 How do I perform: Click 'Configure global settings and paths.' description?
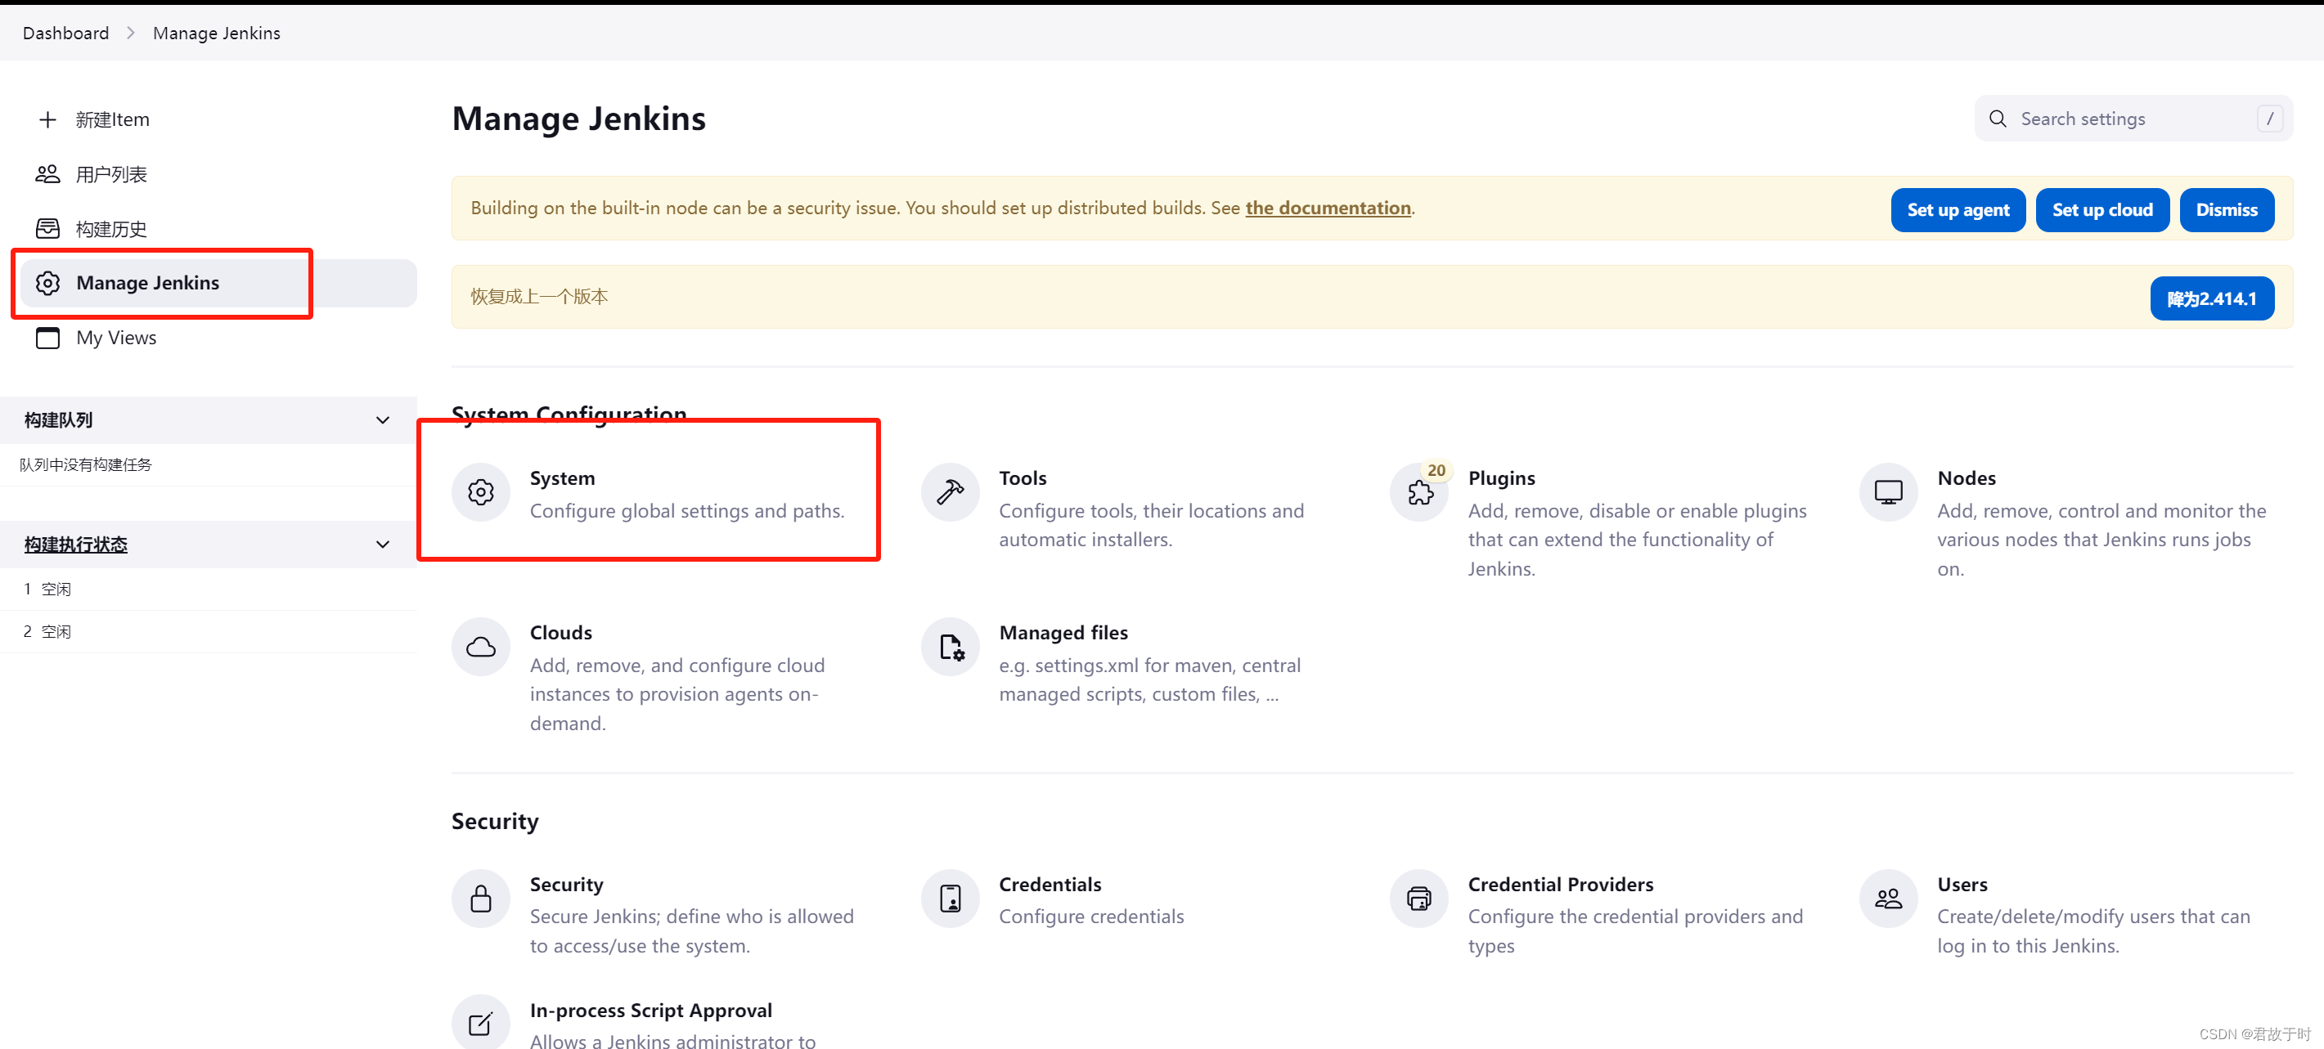coord(686,510)
